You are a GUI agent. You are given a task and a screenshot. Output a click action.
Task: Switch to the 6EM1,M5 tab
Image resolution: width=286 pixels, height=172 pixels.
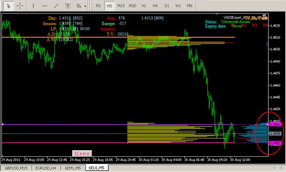coord(72,168)
